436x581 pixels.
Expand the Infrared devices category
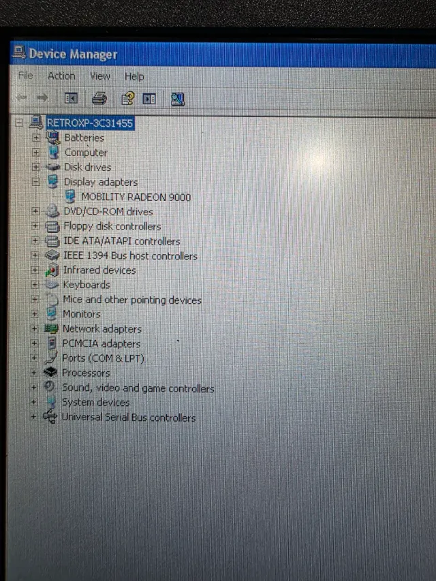click(x=35, y=270)
